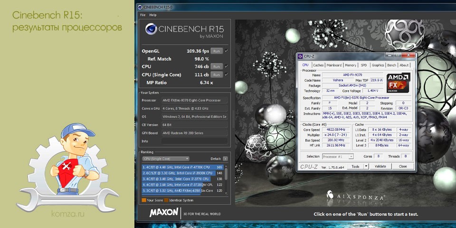Run the OpenGL benchmark
Screen dimensions: 456x228
tap(217, 51)
